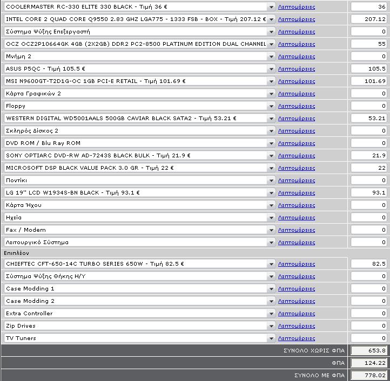
Task: Open the LG 19'' LCD monitor dropdown
Action: click(x=271, y=193)
